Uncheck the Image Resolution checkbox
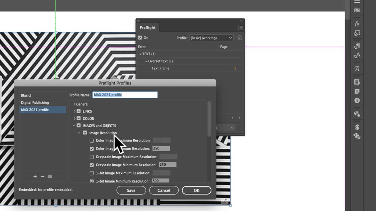The width and height of the screenshot is (376, 211). [x=85, y=133]
